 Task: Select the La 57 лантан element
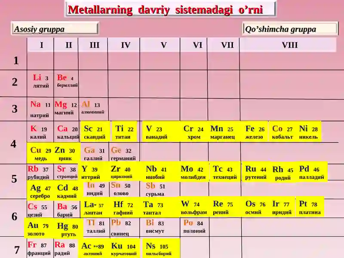[94, 207]
